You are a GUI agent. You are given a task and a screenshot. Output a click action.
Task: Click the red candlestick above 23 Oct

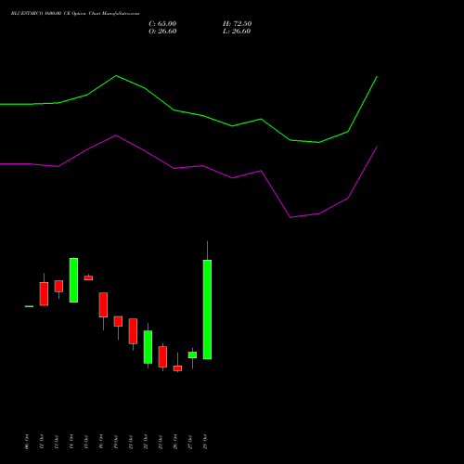tap(162, 356)
